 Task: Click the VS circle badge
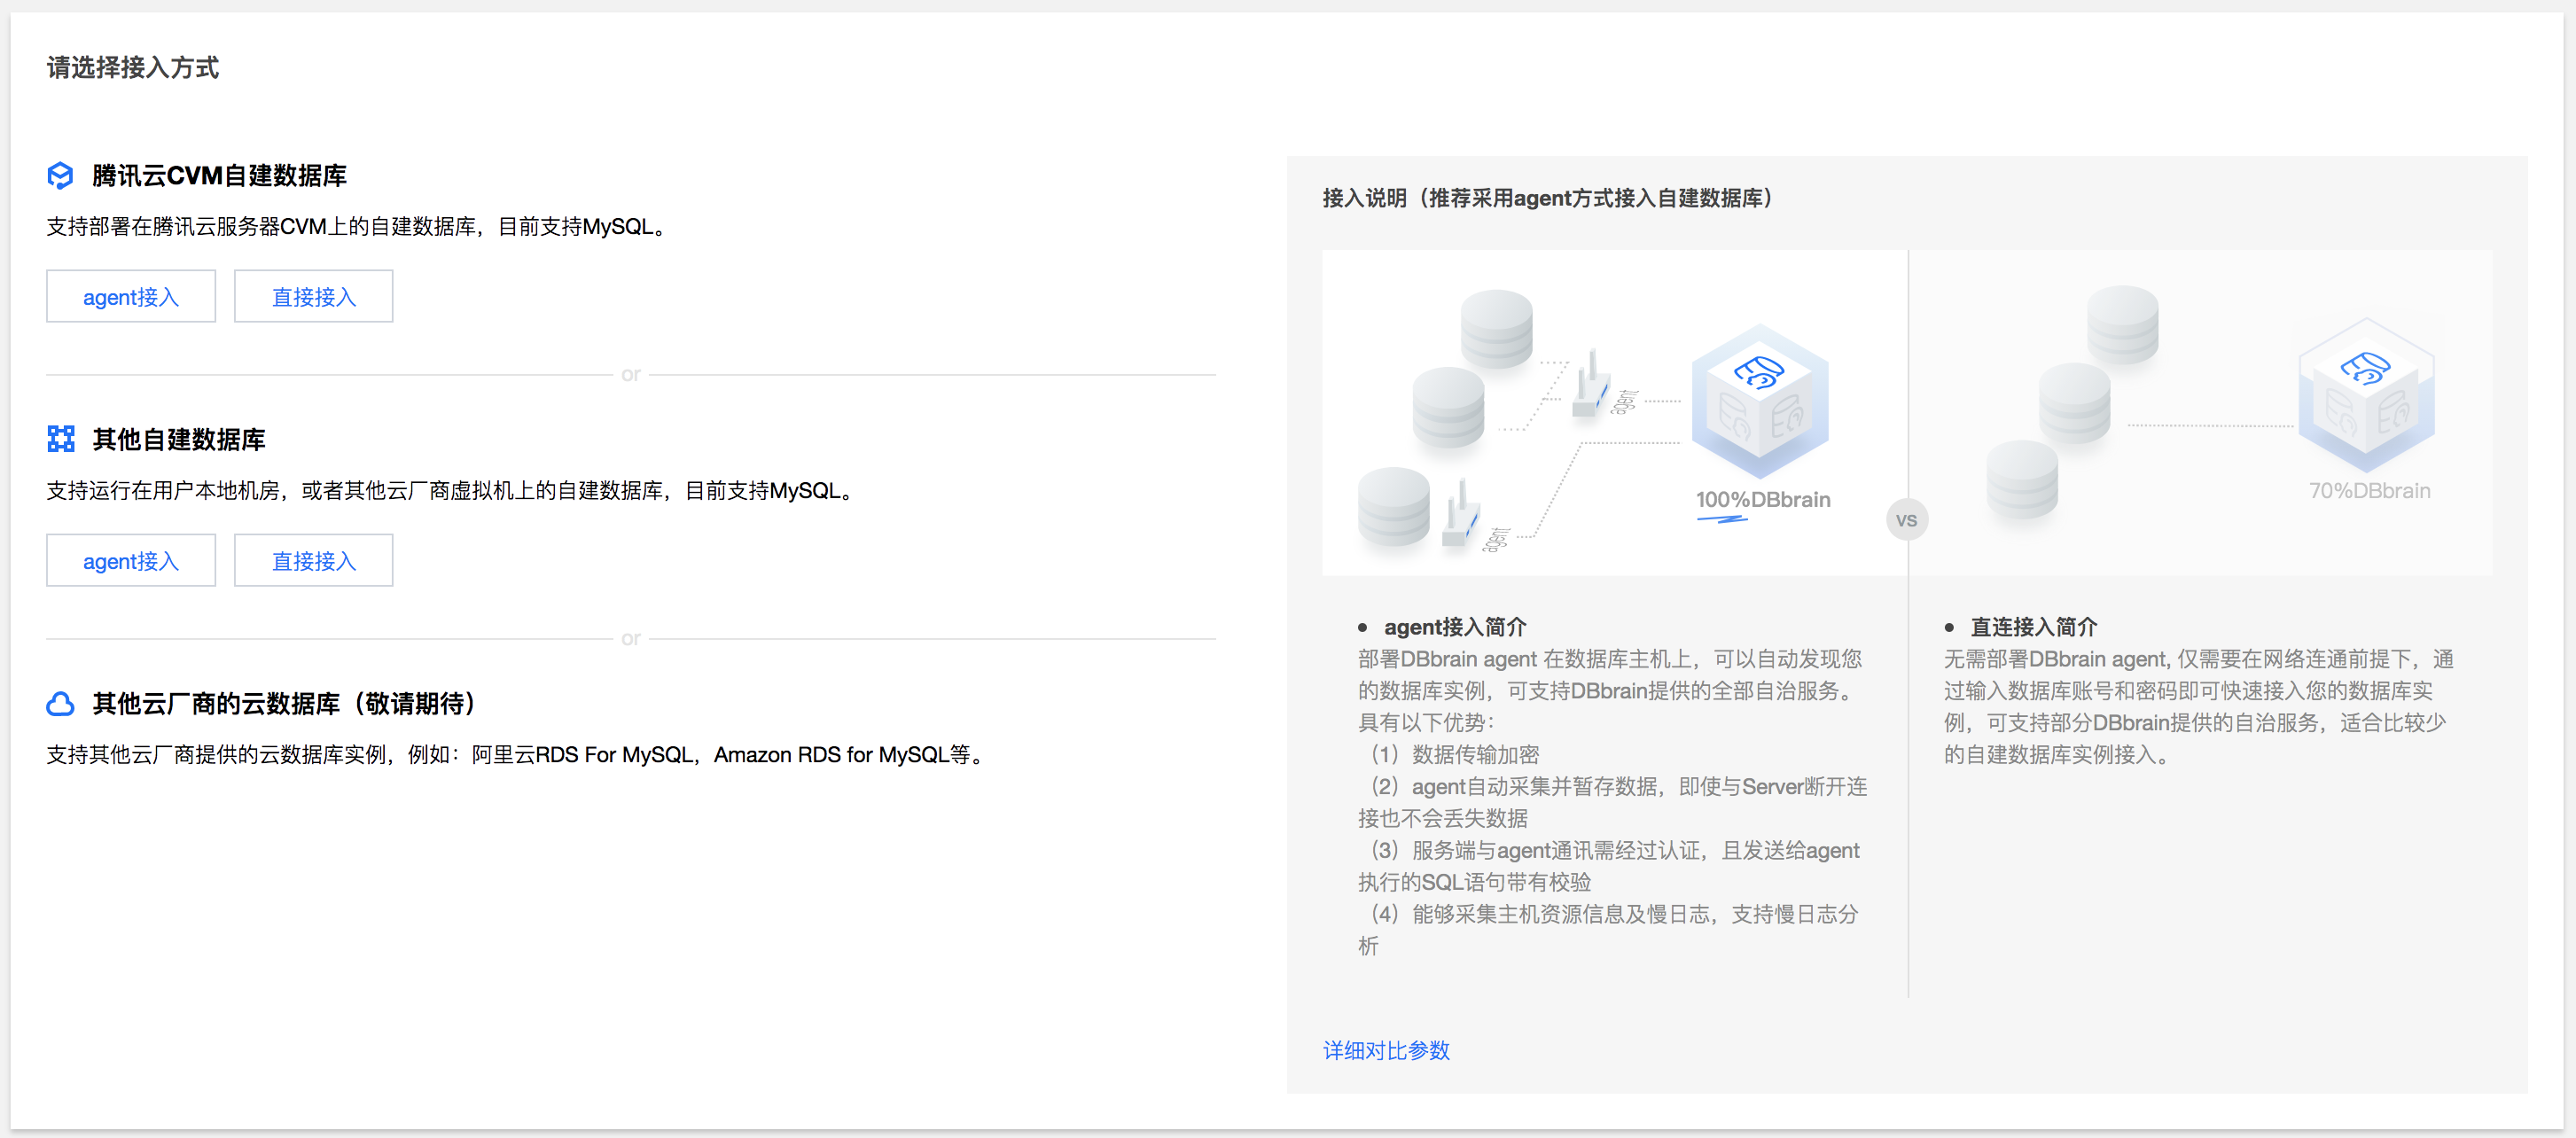[x=1906, y=520]
